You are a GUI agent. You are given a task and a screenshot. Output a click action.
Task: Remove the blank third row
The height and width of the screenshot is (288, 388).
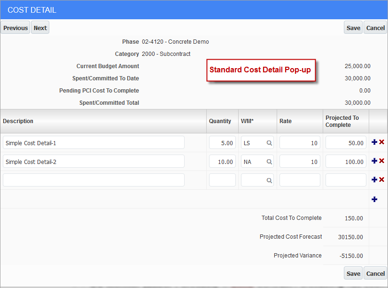coord(381,179)
